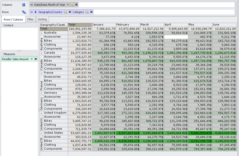Open Reseller Sales Amount dropdown arrow
Image resolution: width=239 pixels, height=156 pixels.
32,59
